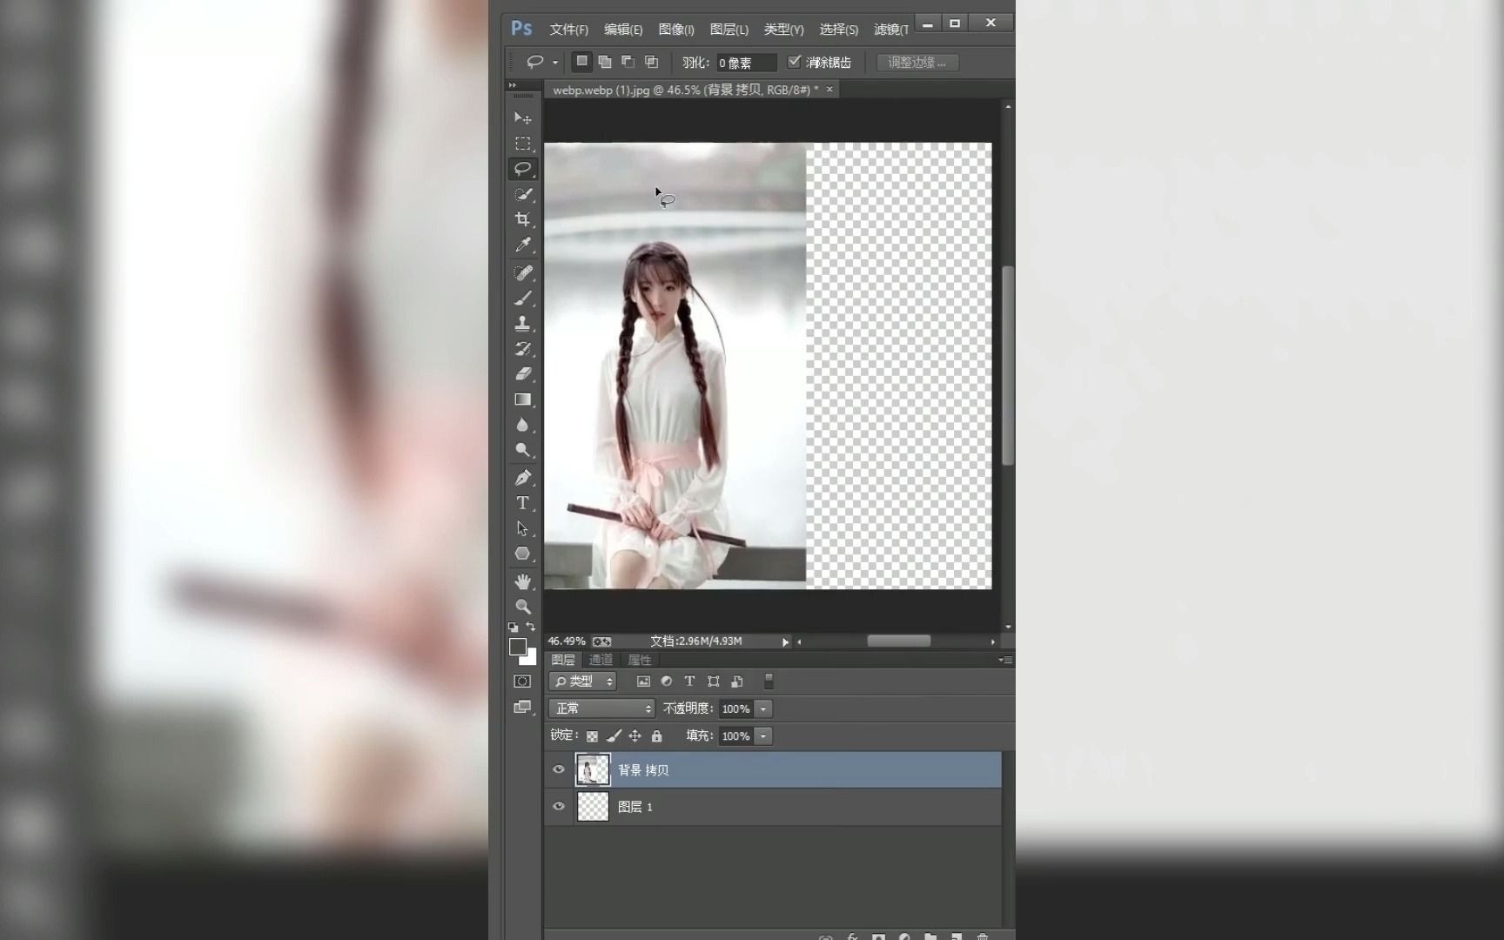Swap foreground and background colors
Viewport: 1504px width, 940px height.
[x=531, y=627]
